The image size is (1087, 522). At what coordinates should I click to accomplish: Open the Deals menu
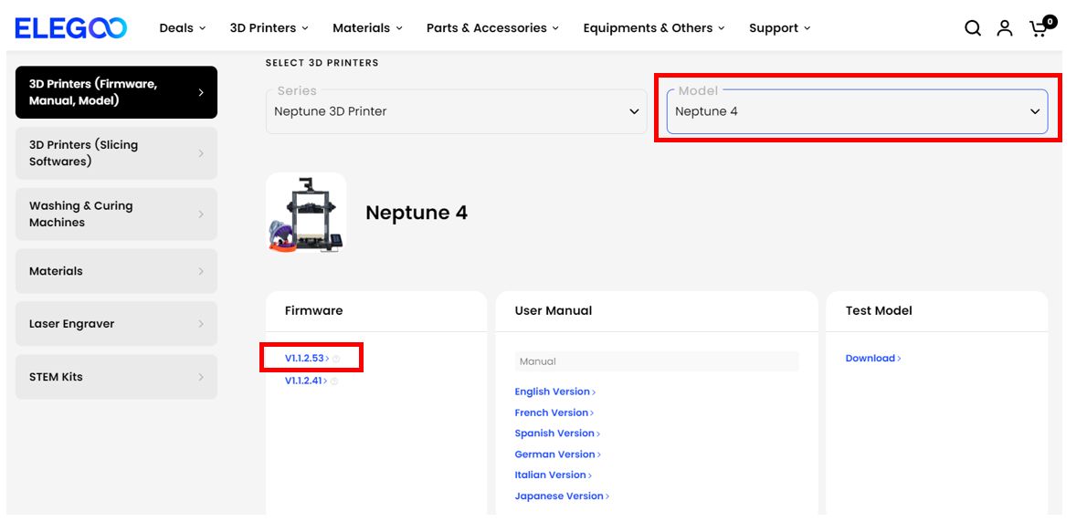(182, 28)
